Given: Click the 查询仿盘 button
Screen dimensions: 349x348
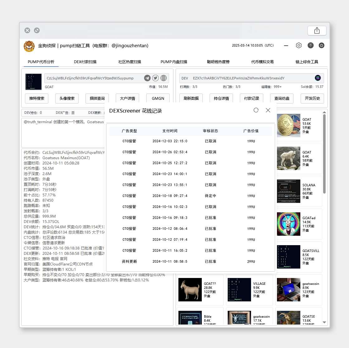Looking at the screenshot, I should coord(282,98).
